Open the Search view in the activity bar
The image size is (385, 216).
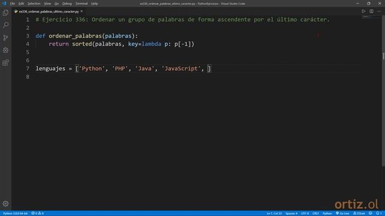pyautogui.click(x=5, y=25)
